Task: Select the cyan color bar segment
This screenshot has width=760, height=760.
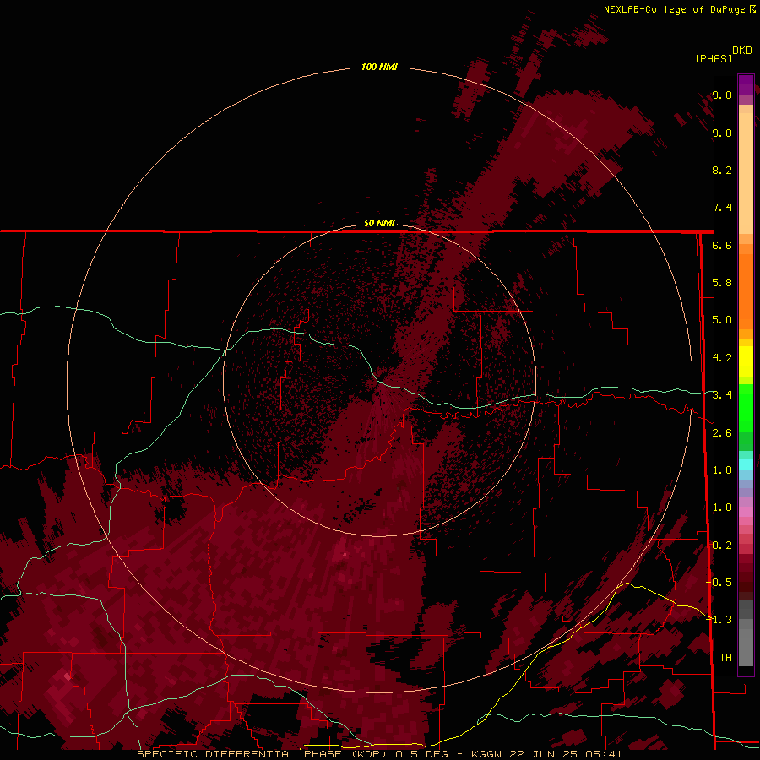Action: tap(746, 464)
